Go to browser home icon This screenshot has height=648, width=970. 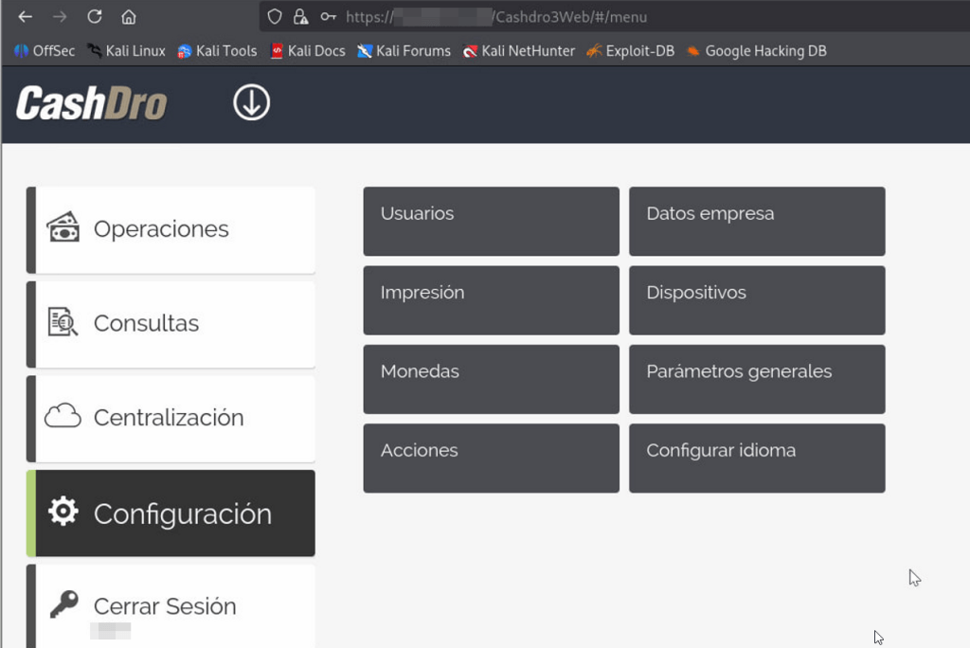point(129,17)
